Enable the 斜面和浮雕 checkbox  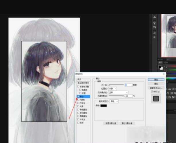pos(78,87)
